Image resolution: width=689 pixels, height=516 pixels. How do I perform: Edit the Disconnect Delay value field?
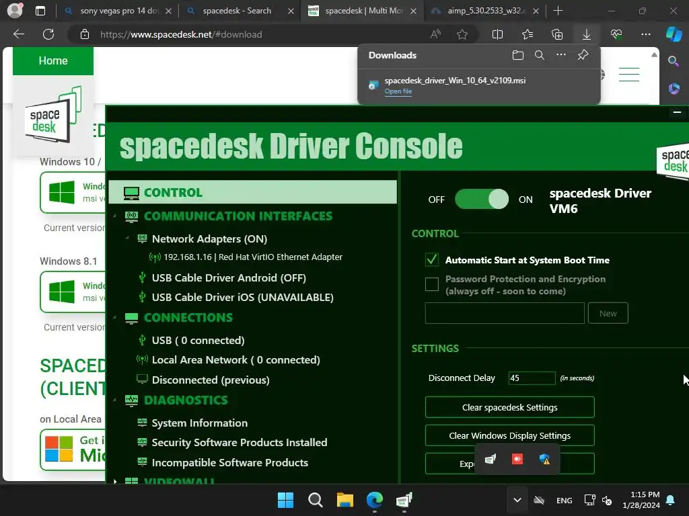coord(532,378)
